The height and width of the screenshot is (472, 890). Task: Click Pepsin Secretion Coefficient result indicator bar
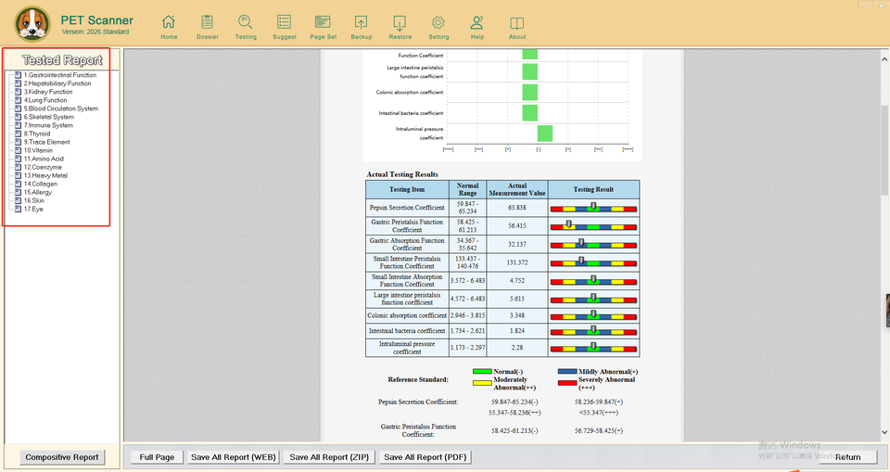pyautogui.click(x=593, y=208)
